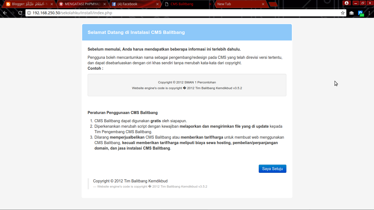Close the Facebook tab
This screenshot has height=210, width=374.
coord(157,4)
